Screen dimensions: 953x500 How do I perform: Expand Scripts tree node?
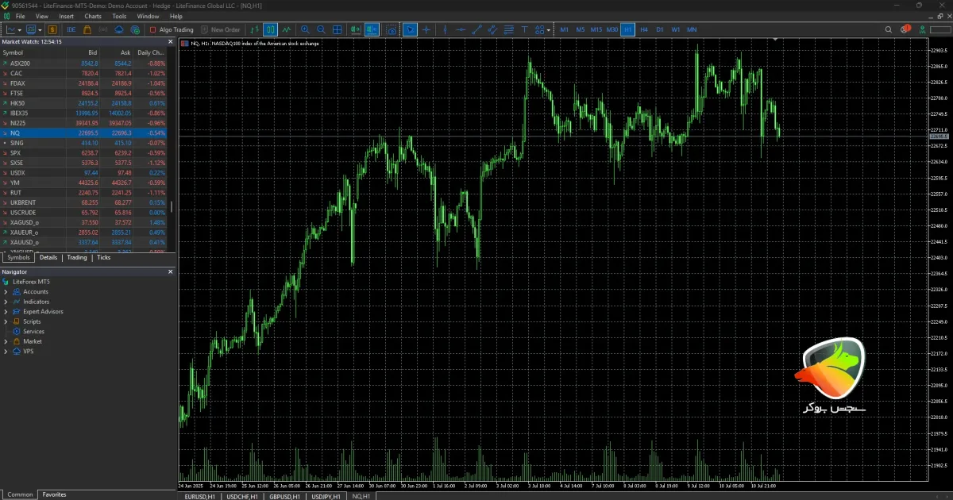(x=6, y=321)
